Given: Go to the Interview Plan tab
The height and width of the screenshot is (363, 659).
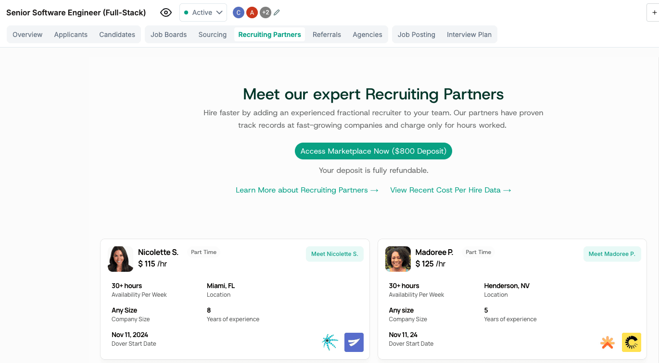Looking at the screenshot, I should [469, 35].
